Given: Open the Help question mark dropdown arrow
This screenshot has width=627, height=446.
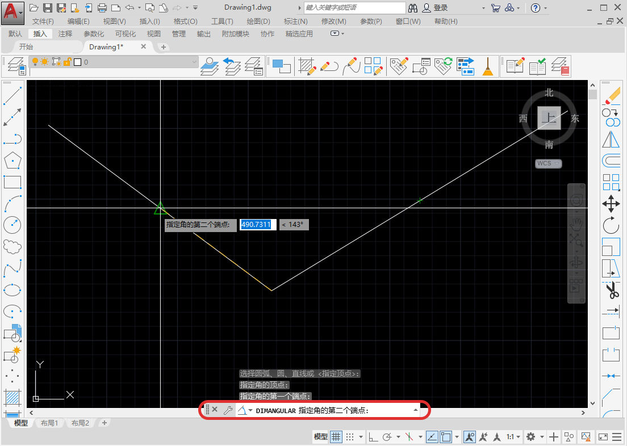Looking at the screenshot, I should pos(545,7).
